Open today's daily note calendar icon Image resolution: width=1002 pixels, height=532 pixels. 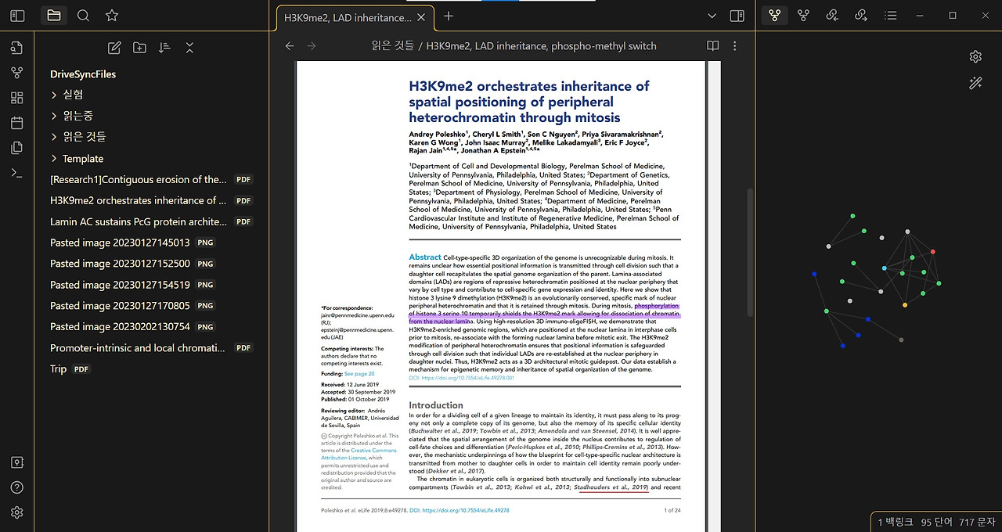pos(17,123)
